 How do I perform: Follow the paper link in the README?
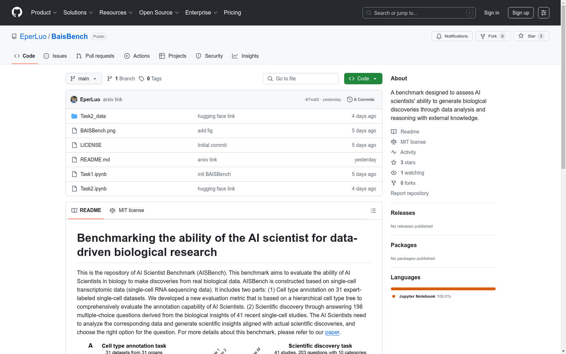pos(332,332)
